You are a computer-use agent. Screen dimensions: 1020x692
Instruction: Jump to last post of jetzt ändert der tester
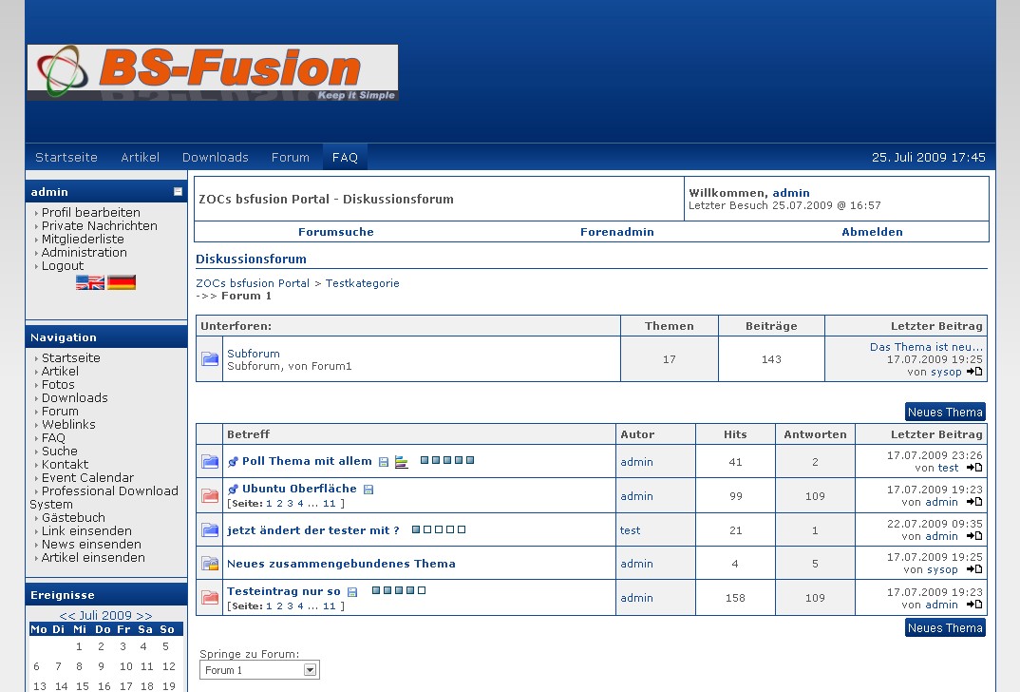[x=974, y=536]
